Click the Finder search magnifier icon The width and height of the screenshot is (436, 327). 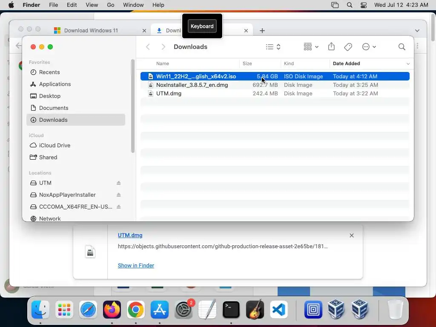pos(402,47)
